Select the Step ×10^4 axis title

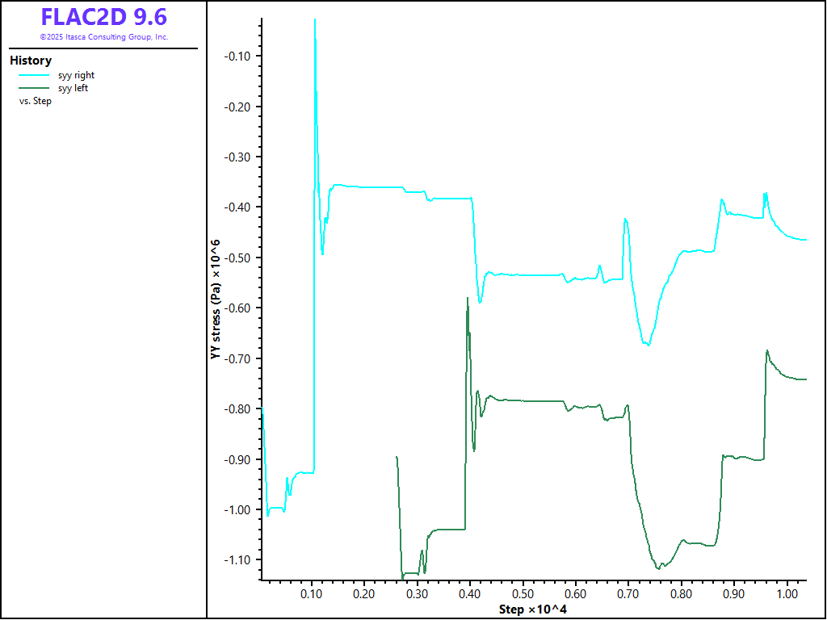(x=532, y=608)
